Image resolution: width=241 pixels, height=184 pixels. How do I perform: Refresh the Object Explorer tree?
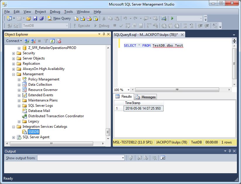coord(52,41)
